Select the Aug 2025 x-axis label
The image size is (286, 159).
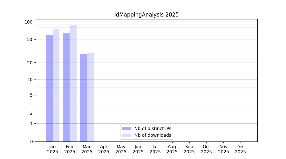pos(172,149)
